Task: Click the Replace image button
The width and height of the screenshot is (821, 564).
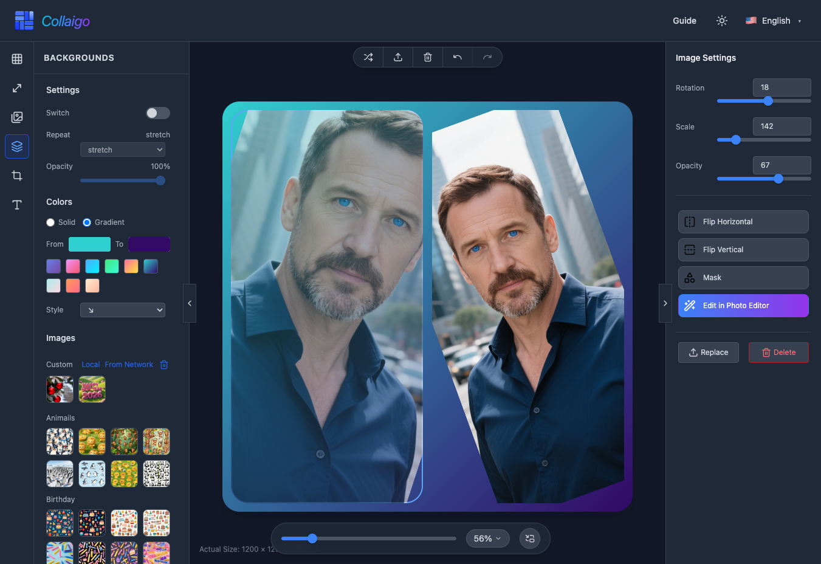Action: pyautogui.click(x=709, y=352)
